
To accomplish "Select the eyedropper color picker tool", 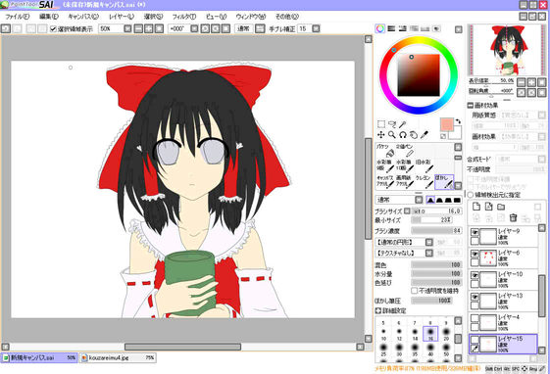I will click(x=425, y=135).
